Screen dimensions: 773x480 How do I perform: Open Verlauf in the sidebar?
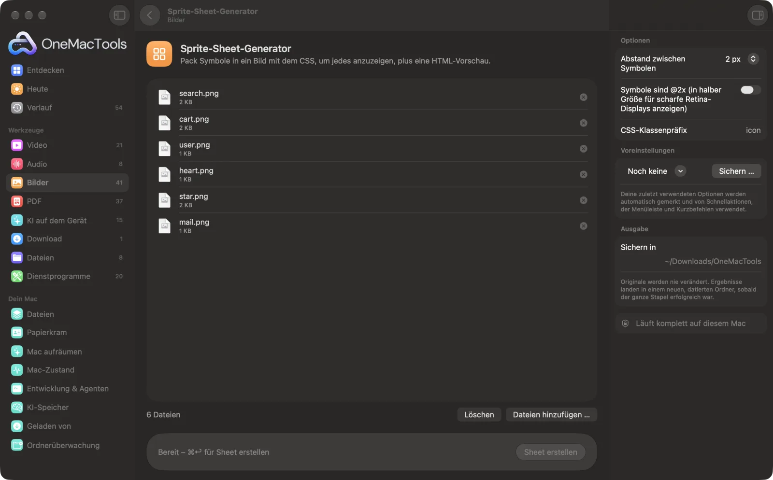pyautogui.click(x=67, y=108)
